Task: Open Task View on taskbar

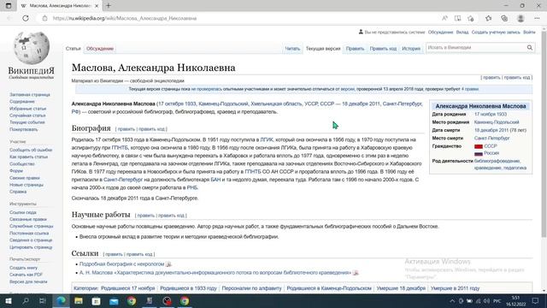Action: pos(43,300)
